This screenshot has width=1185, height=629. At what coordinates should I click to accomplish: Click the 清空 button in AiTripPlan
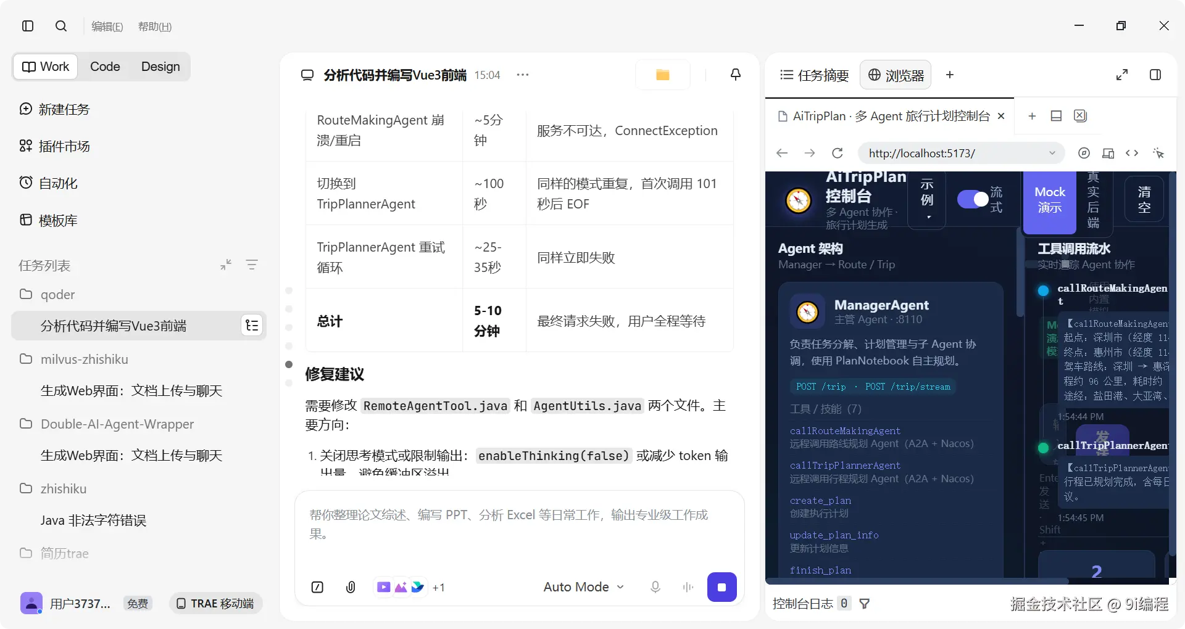(1144, 199)
